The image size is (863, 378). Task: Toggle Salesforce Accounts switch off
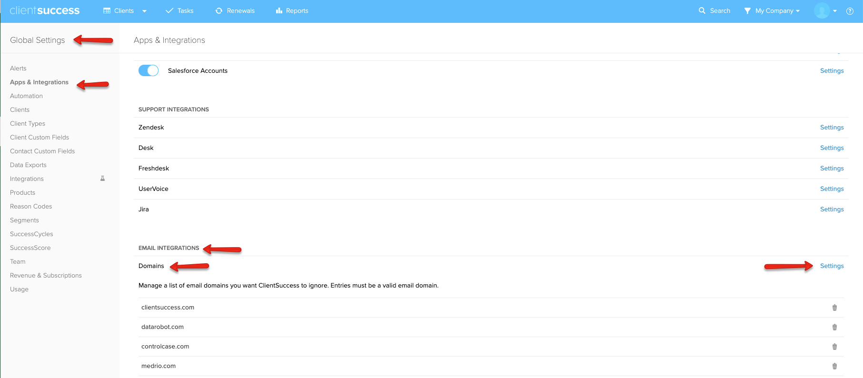tap(149, 70)
